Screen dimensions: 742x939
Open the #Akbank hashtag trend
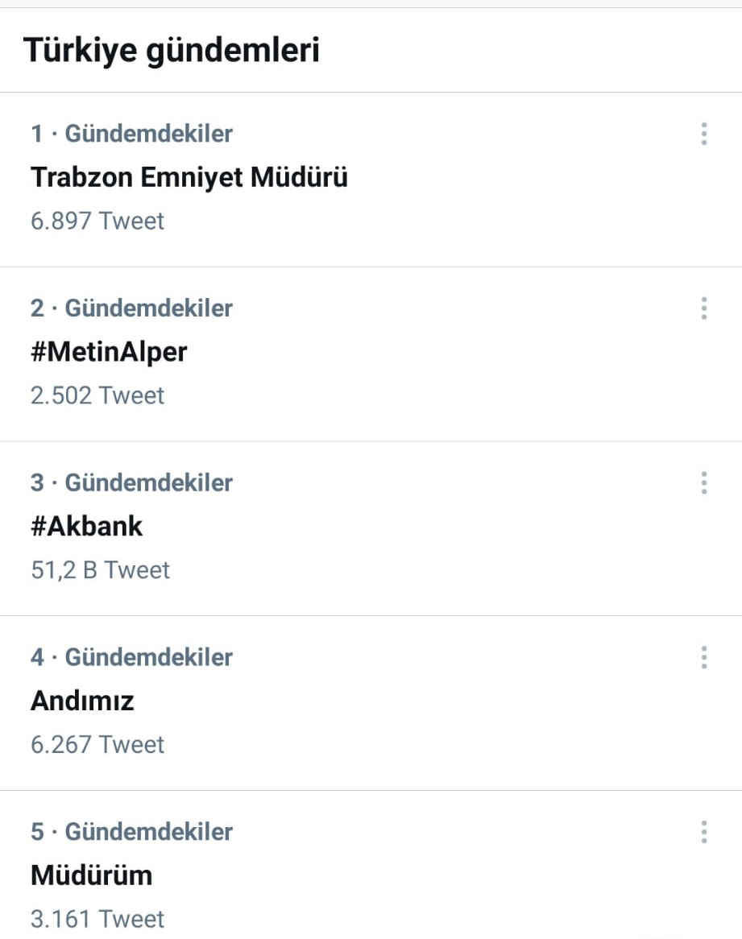point(86,527)
